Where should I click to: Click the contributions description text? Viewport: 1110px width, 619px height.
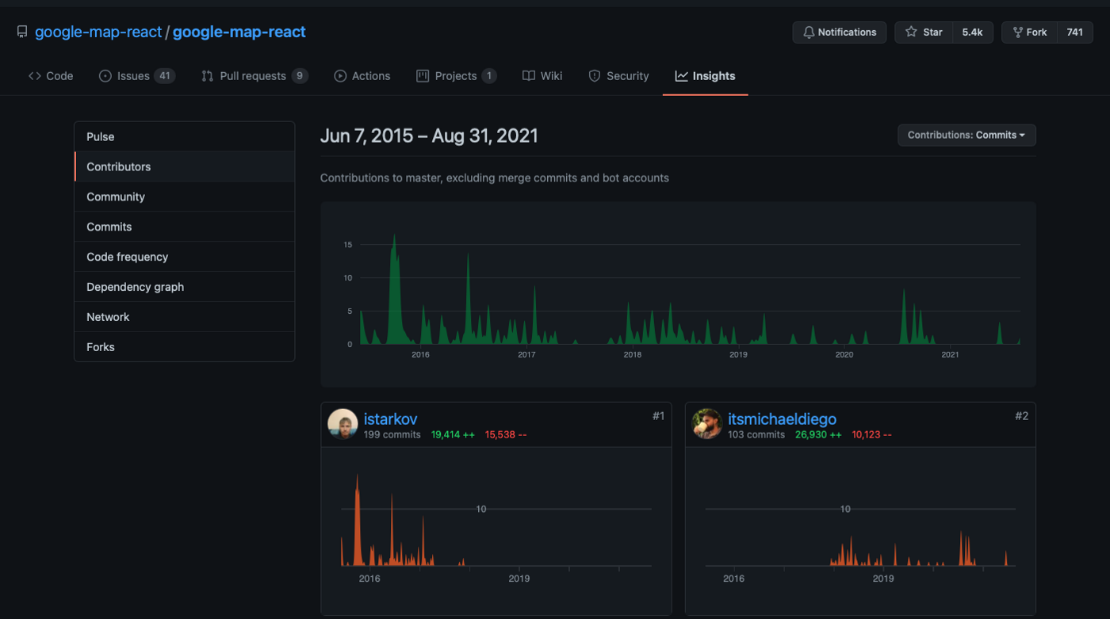pyautogui.click(x=495, y=178)
